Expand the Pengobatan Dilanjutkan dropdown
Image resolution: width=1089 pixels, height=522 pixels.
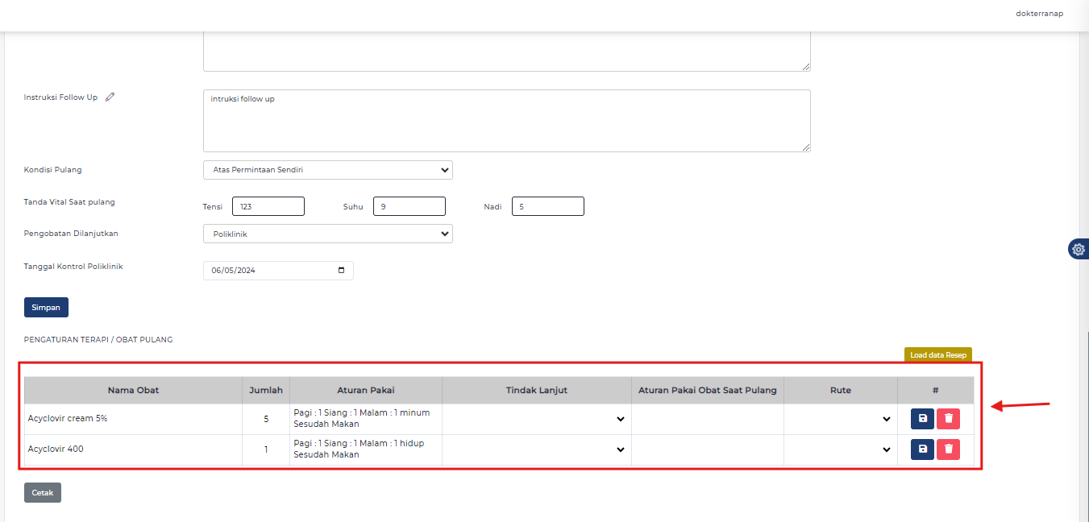(x=328, y=234)
